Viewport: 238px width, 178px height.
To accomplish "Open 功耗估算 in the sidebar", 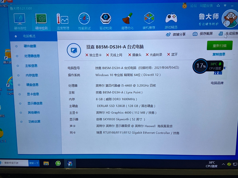I will [x=34, y=121].
